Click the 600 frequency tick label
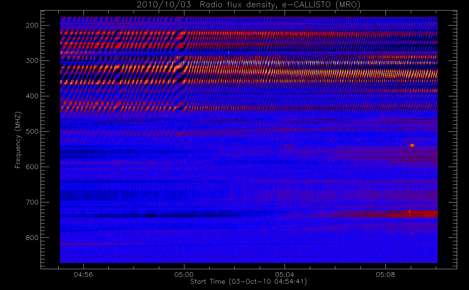This screenshot has width=469, height=290. [x=32, y=167]
